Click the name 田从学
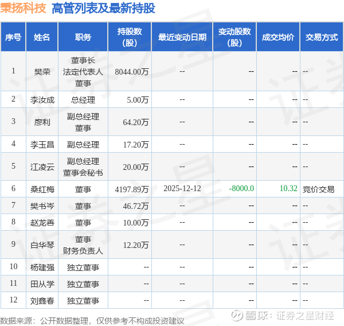This screenshot has width=344, height=326. click(x=42, y=284)
